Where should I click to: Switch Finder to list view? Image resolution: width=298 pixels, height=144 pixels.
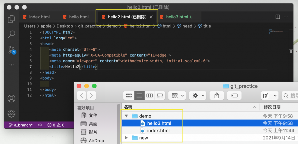tap(139, 95)
